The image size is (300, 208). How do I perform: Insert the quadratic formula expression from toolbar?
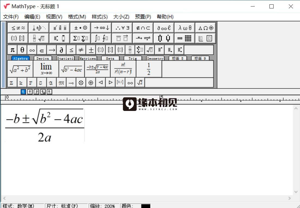[x=97, y=69]
